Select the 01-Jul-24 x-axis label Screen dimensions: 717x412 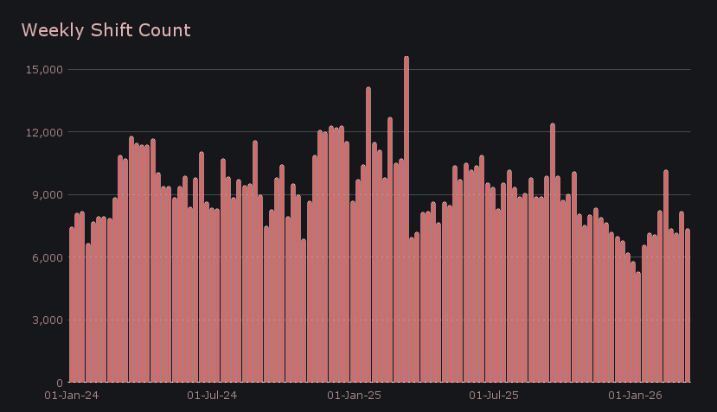212,396
